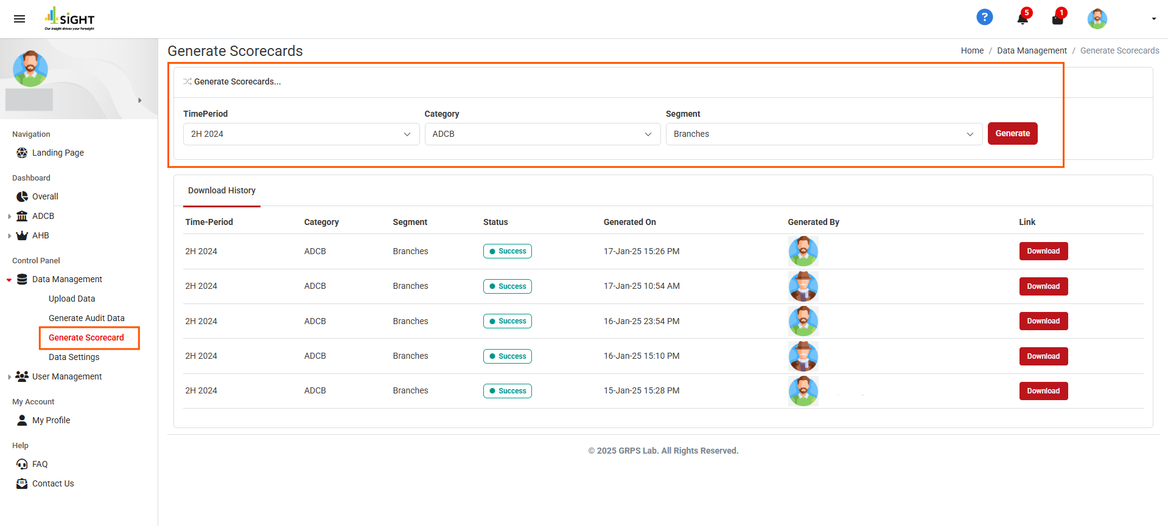Click the User Management people icon
1168x526 pixels.
22,376
